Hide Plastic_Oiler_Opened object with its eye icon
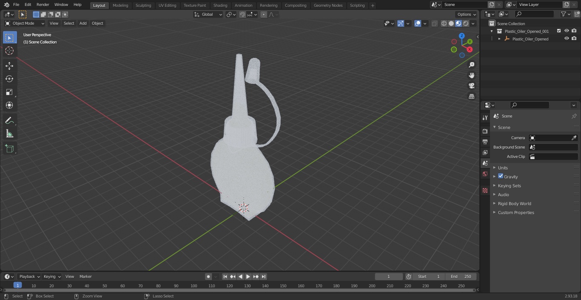The image size is (581, 300). tap(567, 39)
